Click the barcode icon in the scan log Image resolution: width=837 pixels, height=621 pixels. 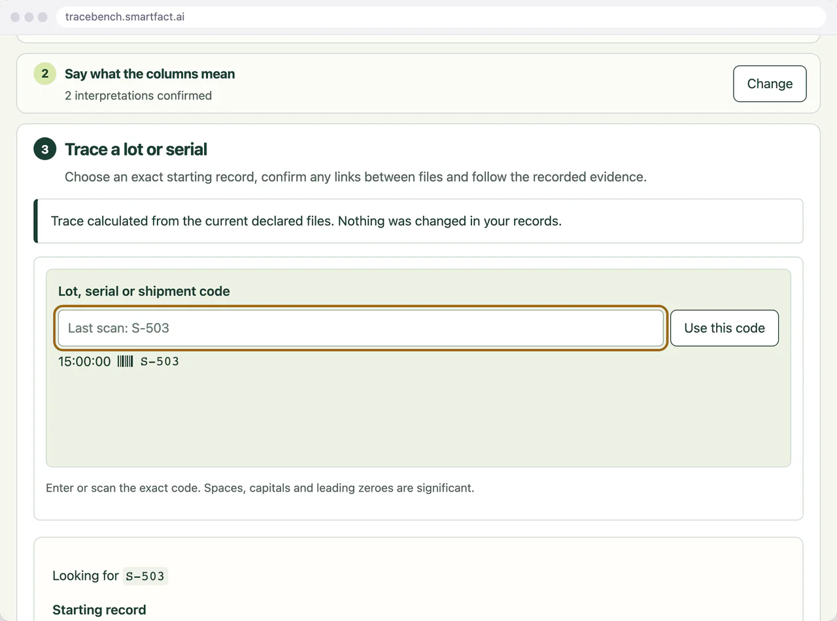(125, 361)
